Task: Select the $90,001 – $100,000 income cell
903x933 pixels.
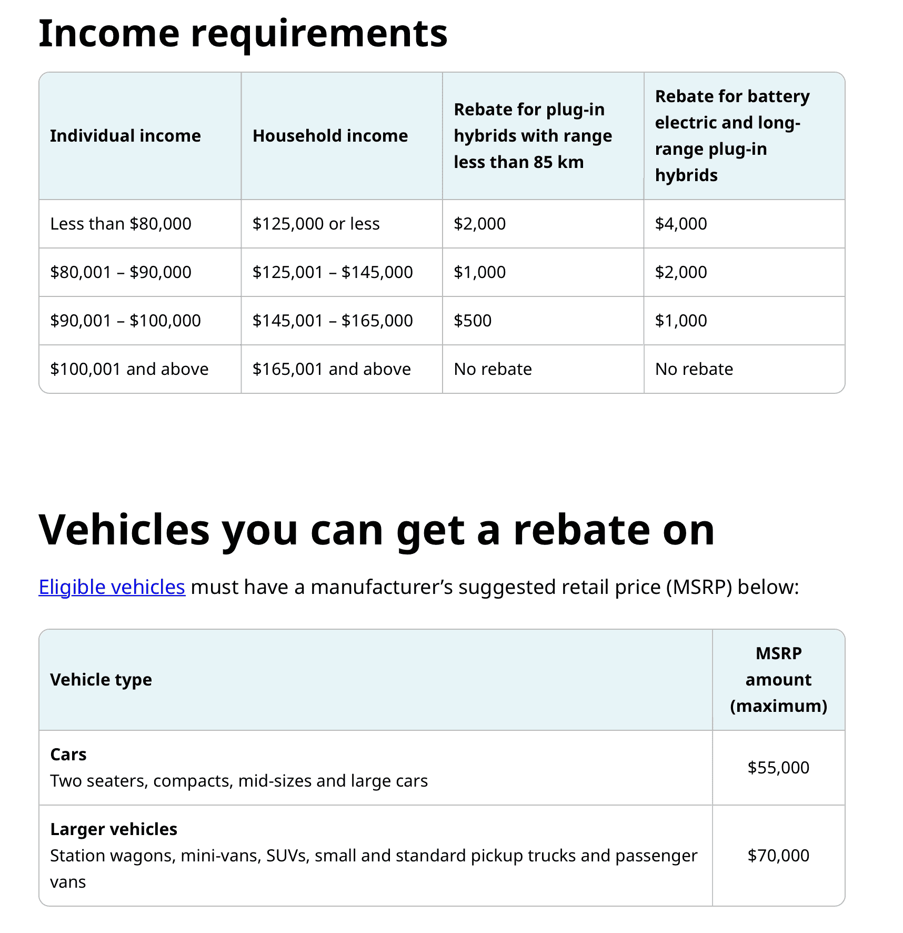Action: 125,321
